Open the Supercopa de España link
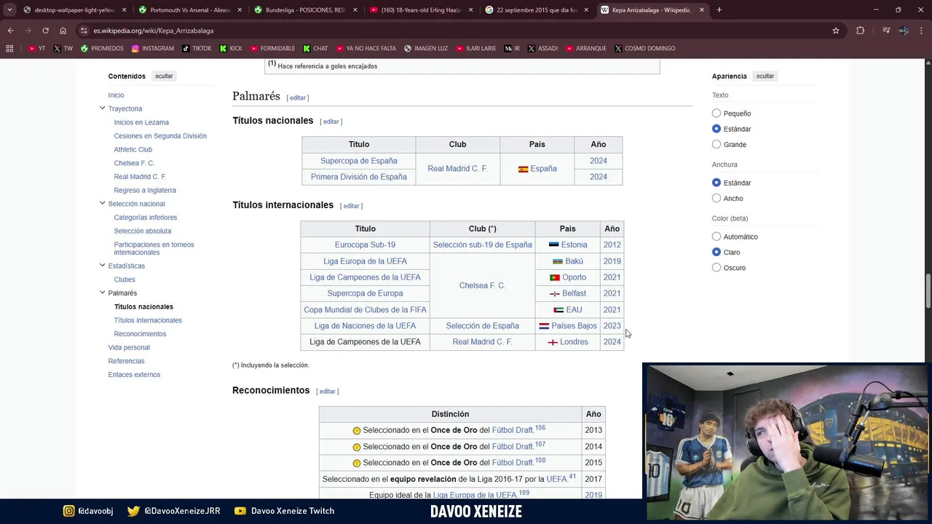932x524 pixels. pyautogui.click(x=359, y=161)
